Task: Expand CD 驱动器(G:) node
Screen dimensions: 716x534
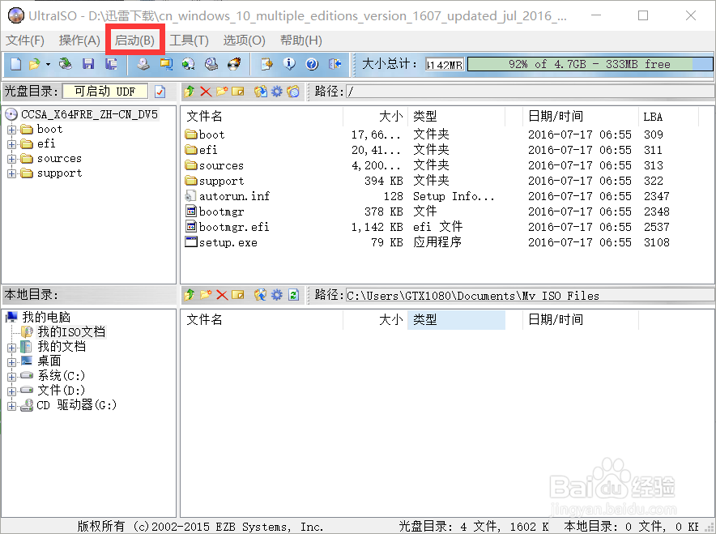Action: (12, 406)
